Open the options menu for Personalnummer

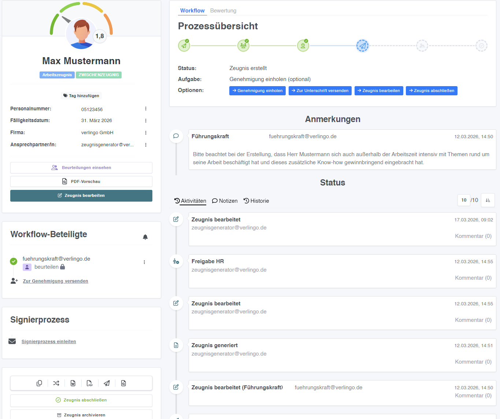[x=146, y=109]
